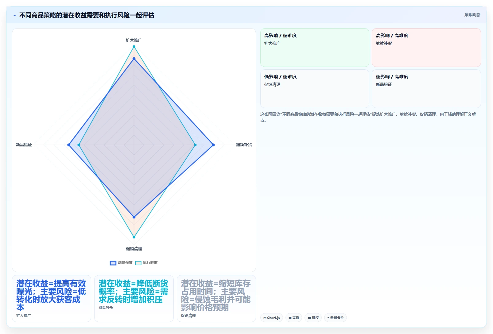Click the teal 执行难度 point on 扩大推广 axis
493x334 pixels.
click(x=134, y=47)
